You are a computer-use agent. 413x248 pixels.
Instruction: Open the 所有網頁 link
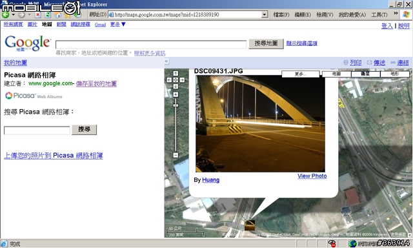(13, 25)
